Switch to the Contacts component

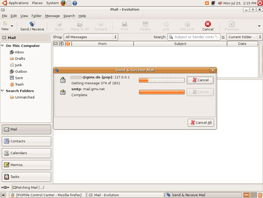point(26,141)
